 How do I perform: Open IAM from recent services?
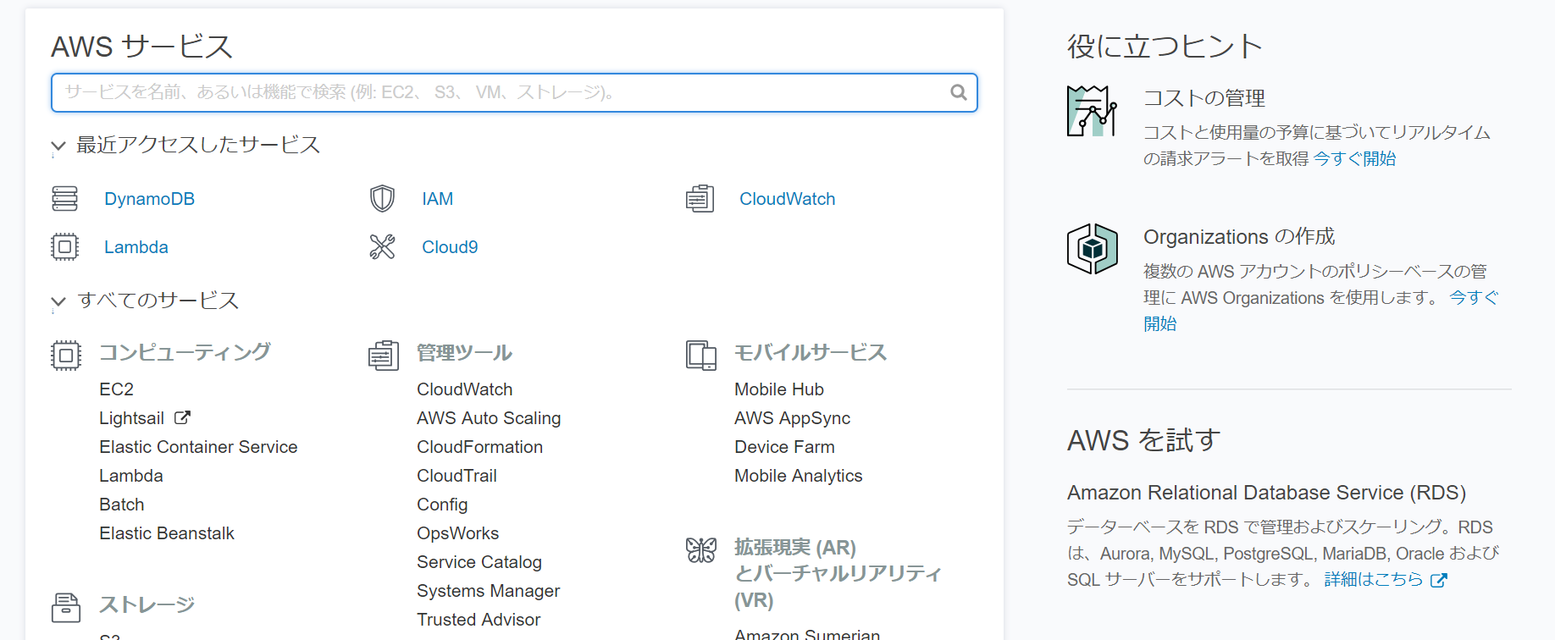pos(437,199)
